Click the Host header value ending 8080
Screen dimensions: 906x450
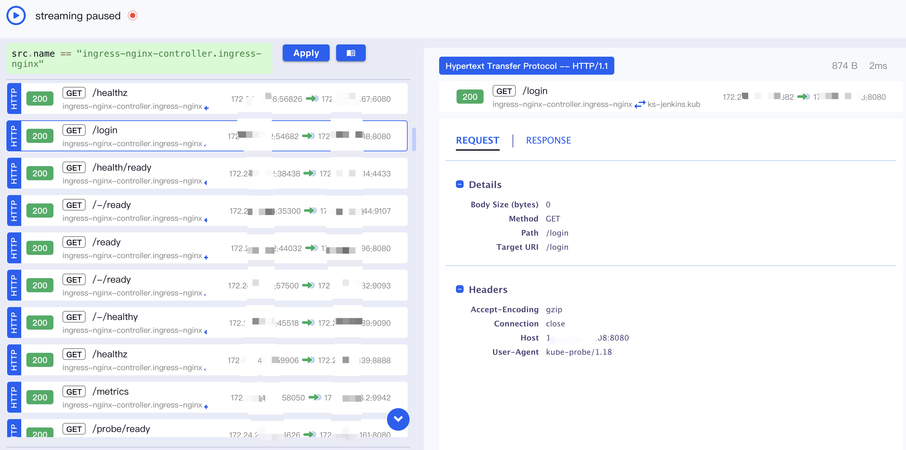[587, 338]
